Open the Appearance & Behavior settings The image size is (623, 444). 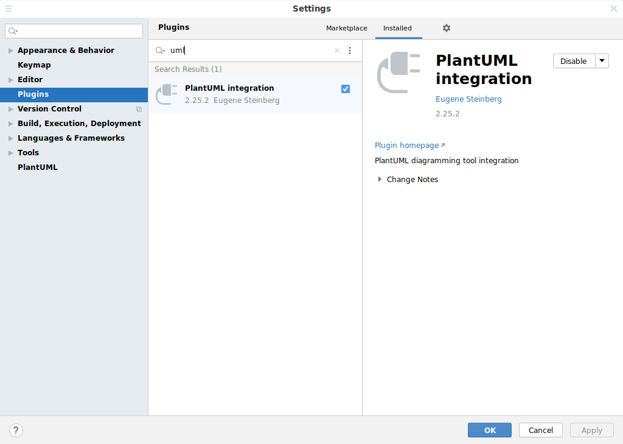66,50
